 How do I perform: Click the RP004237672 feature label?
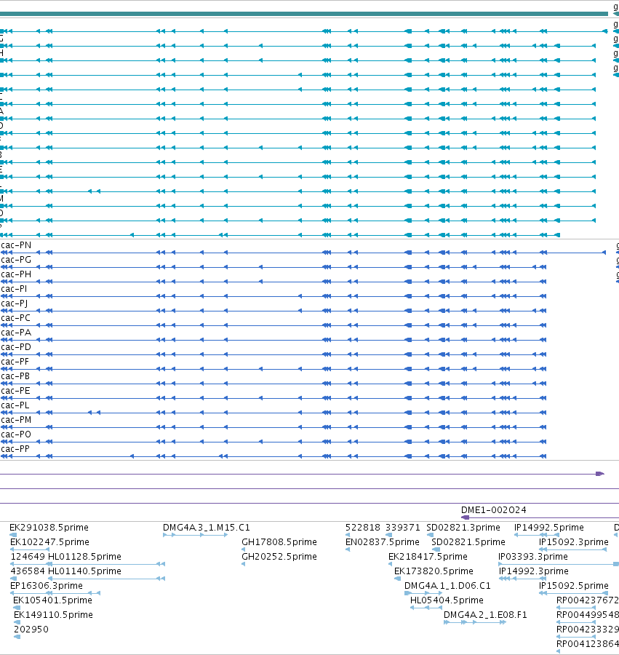pos(588,600)
